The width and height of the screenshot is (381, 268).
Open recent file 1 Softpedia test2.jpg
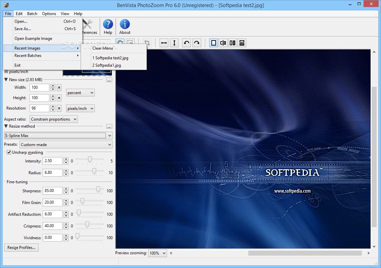pyautogui.click(x=114, y=58)
